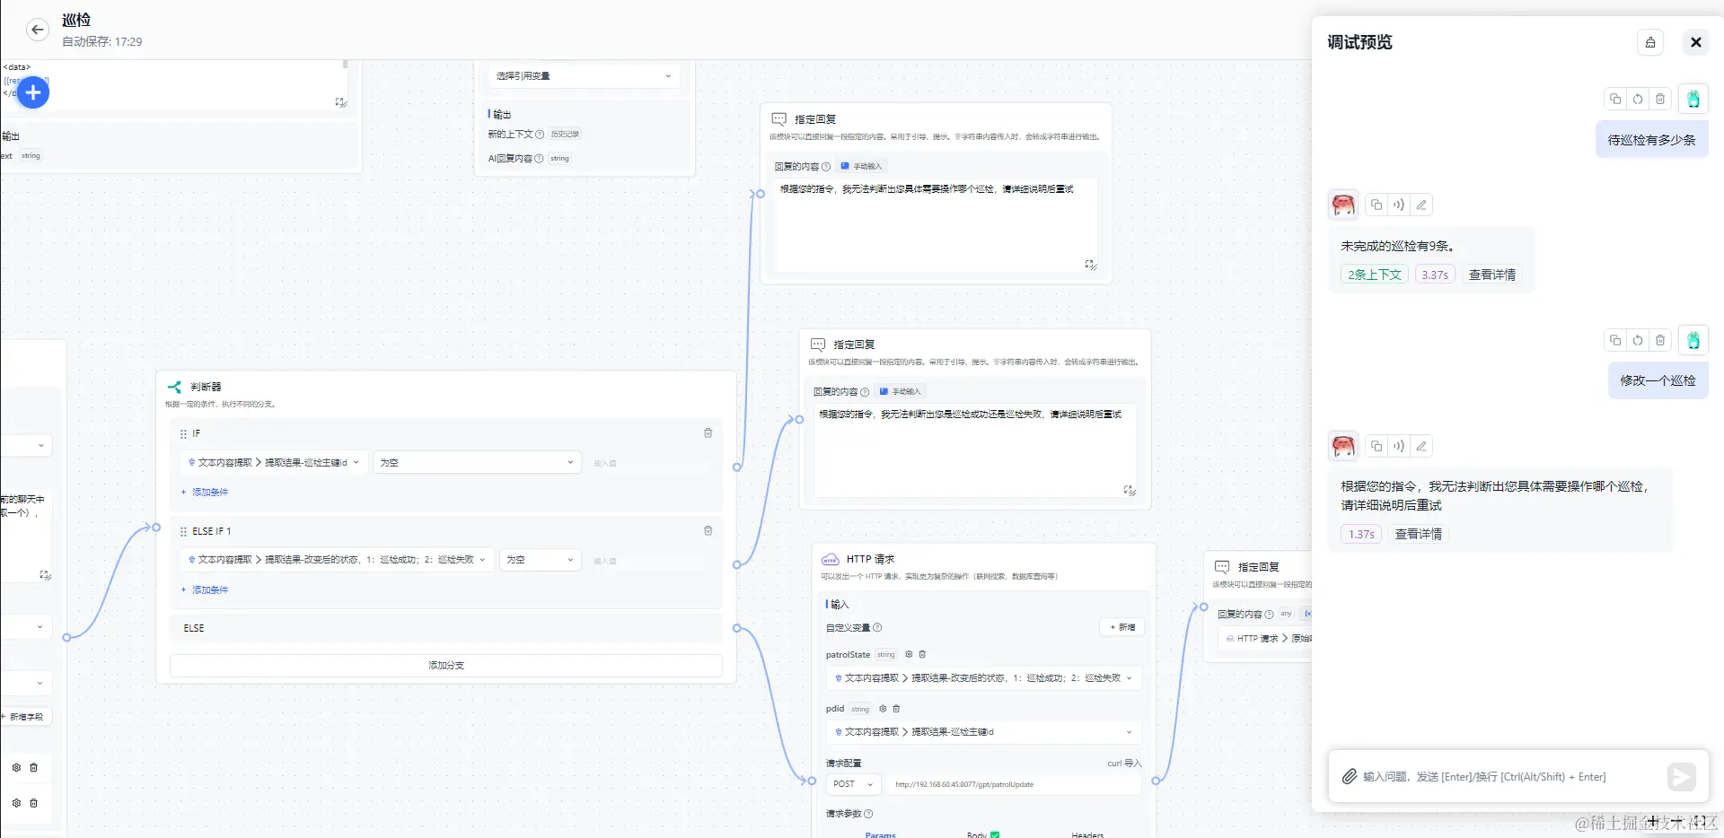Regenerate from the 修改一个巡检 message
The width and height of the screenshot is (1724, 838).
[x=1638, y=340]
